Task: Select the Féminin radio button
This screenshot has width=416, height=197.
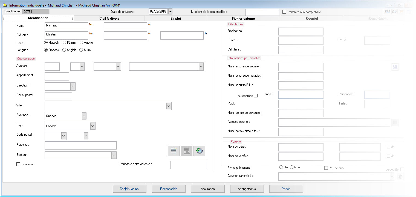Action: pos(65,43)
